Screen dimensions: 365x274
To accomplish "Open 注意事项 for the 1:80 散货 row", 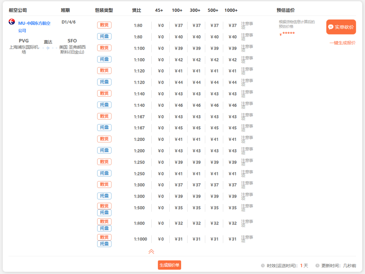I will click(247, 25).
